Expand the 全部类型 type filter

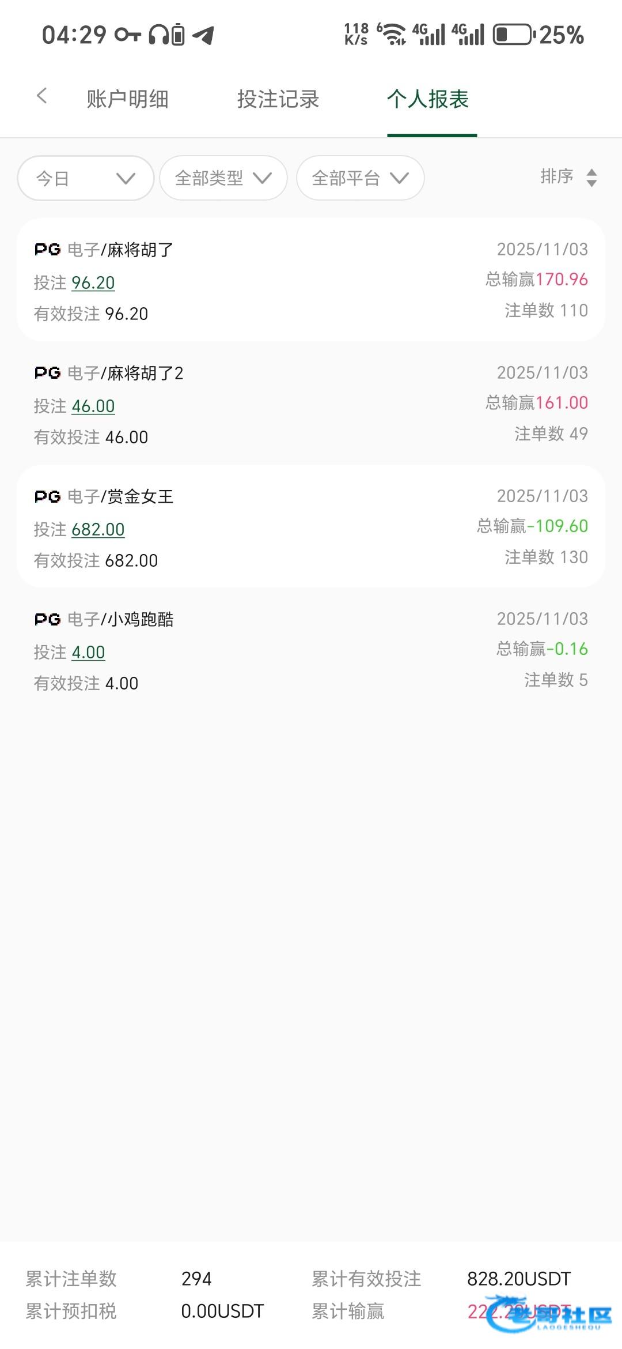click(223, 178)
